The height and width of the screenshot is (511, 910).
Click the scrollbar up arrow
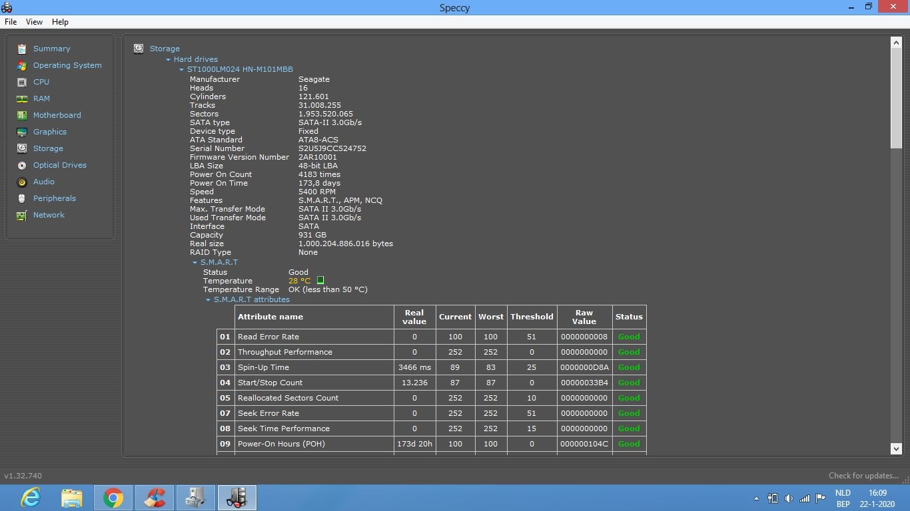(897, 43)
